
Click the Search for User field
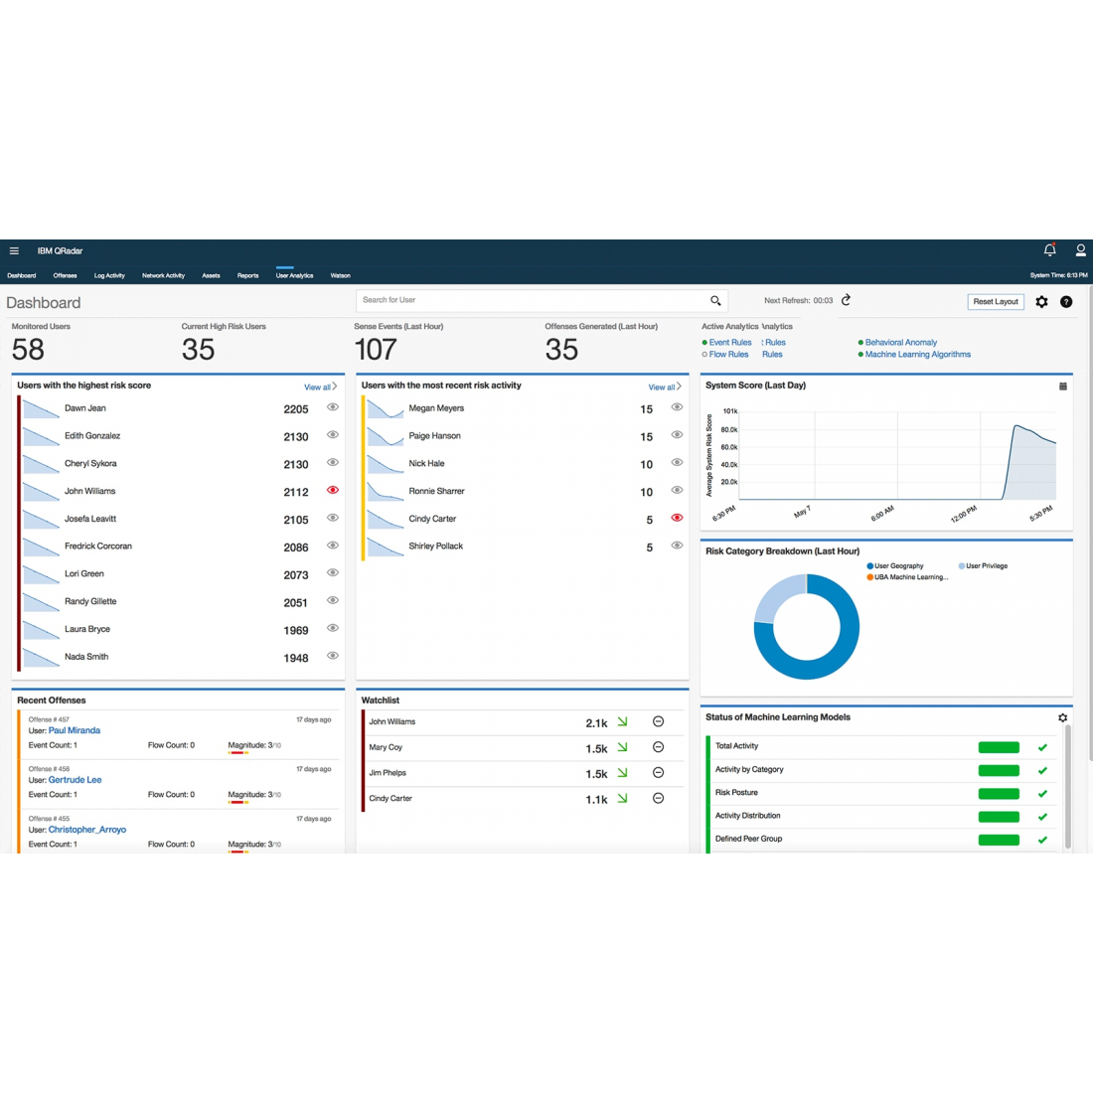coord(532,300)
